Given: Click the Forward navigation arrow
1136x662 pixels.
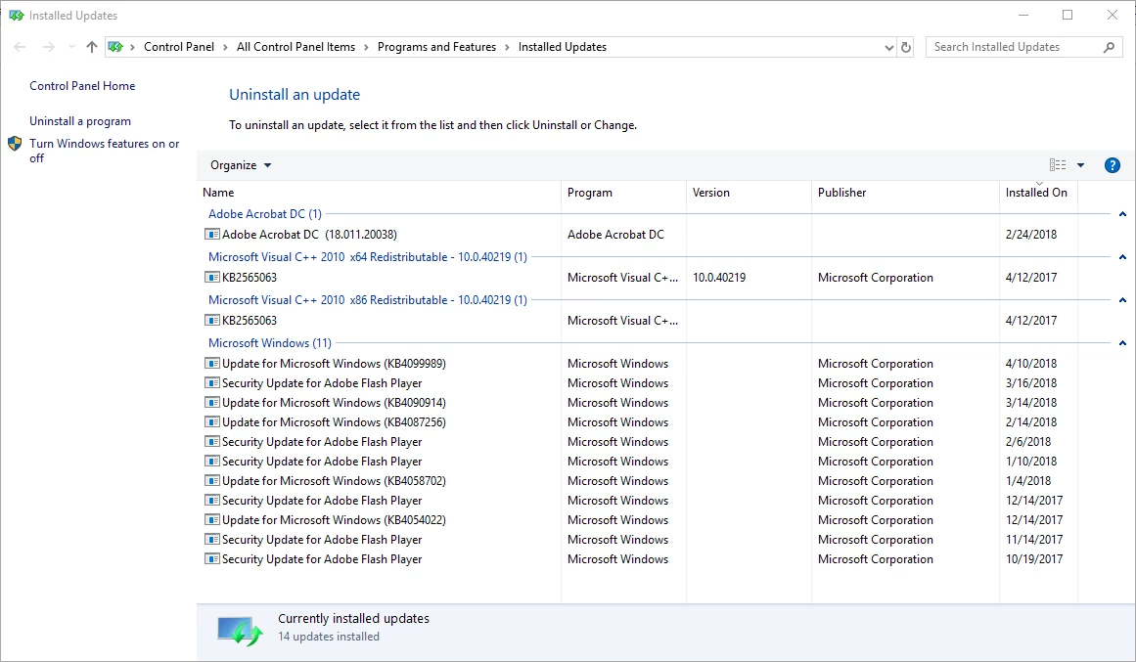Looking at the screenshot, I should pos(49,47).
